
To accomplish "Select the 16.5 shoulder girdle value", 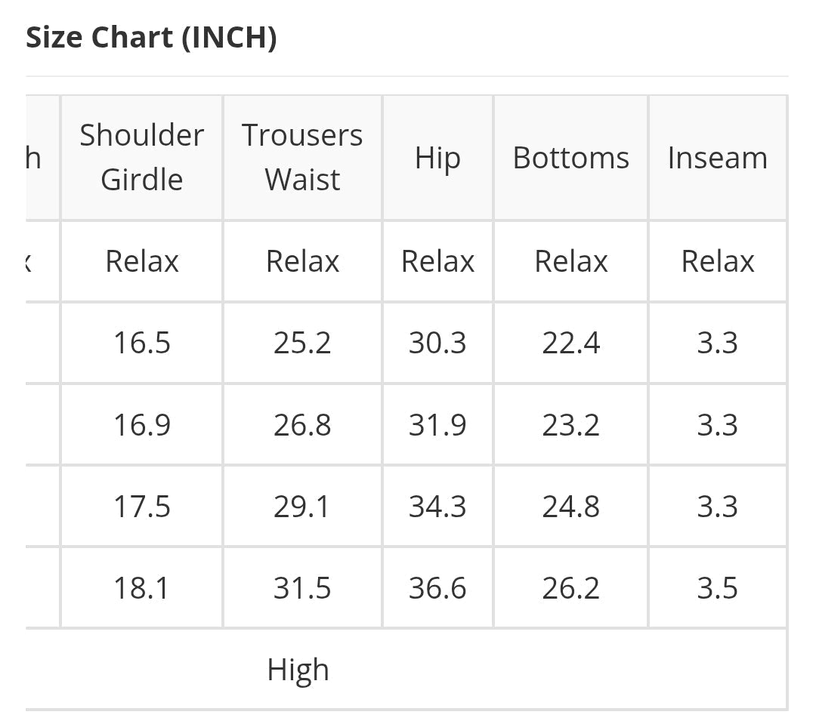I will point(142,343).
